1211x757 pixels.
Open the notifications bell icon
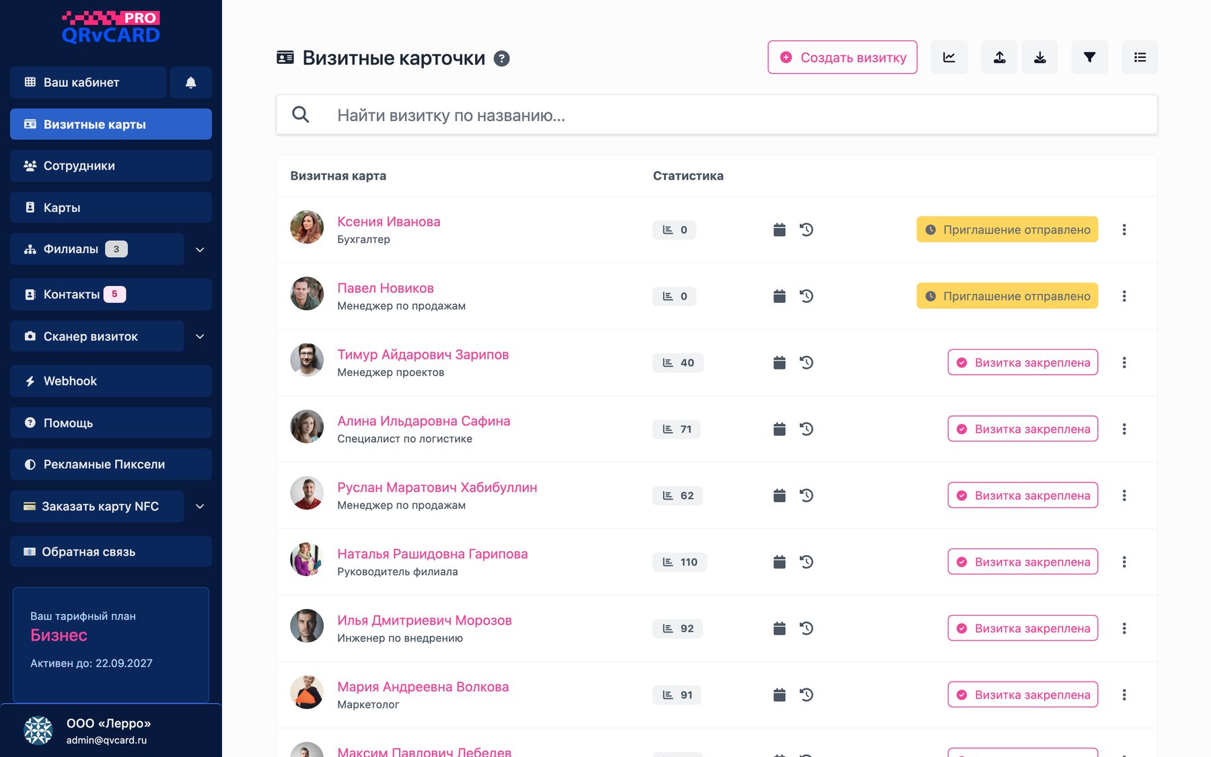click(x=191, y=82)
